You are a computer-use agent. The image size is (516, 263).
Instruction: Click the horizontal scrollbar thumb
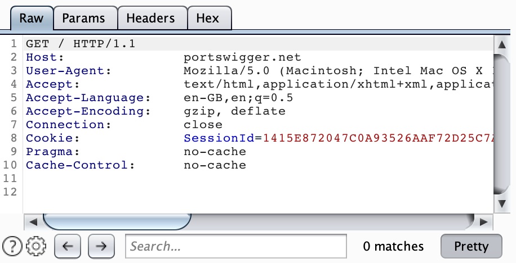click(117, 222)
